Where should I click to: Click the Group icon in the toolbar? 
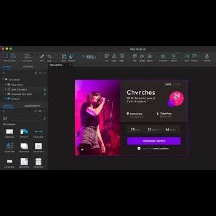(64, 56)
